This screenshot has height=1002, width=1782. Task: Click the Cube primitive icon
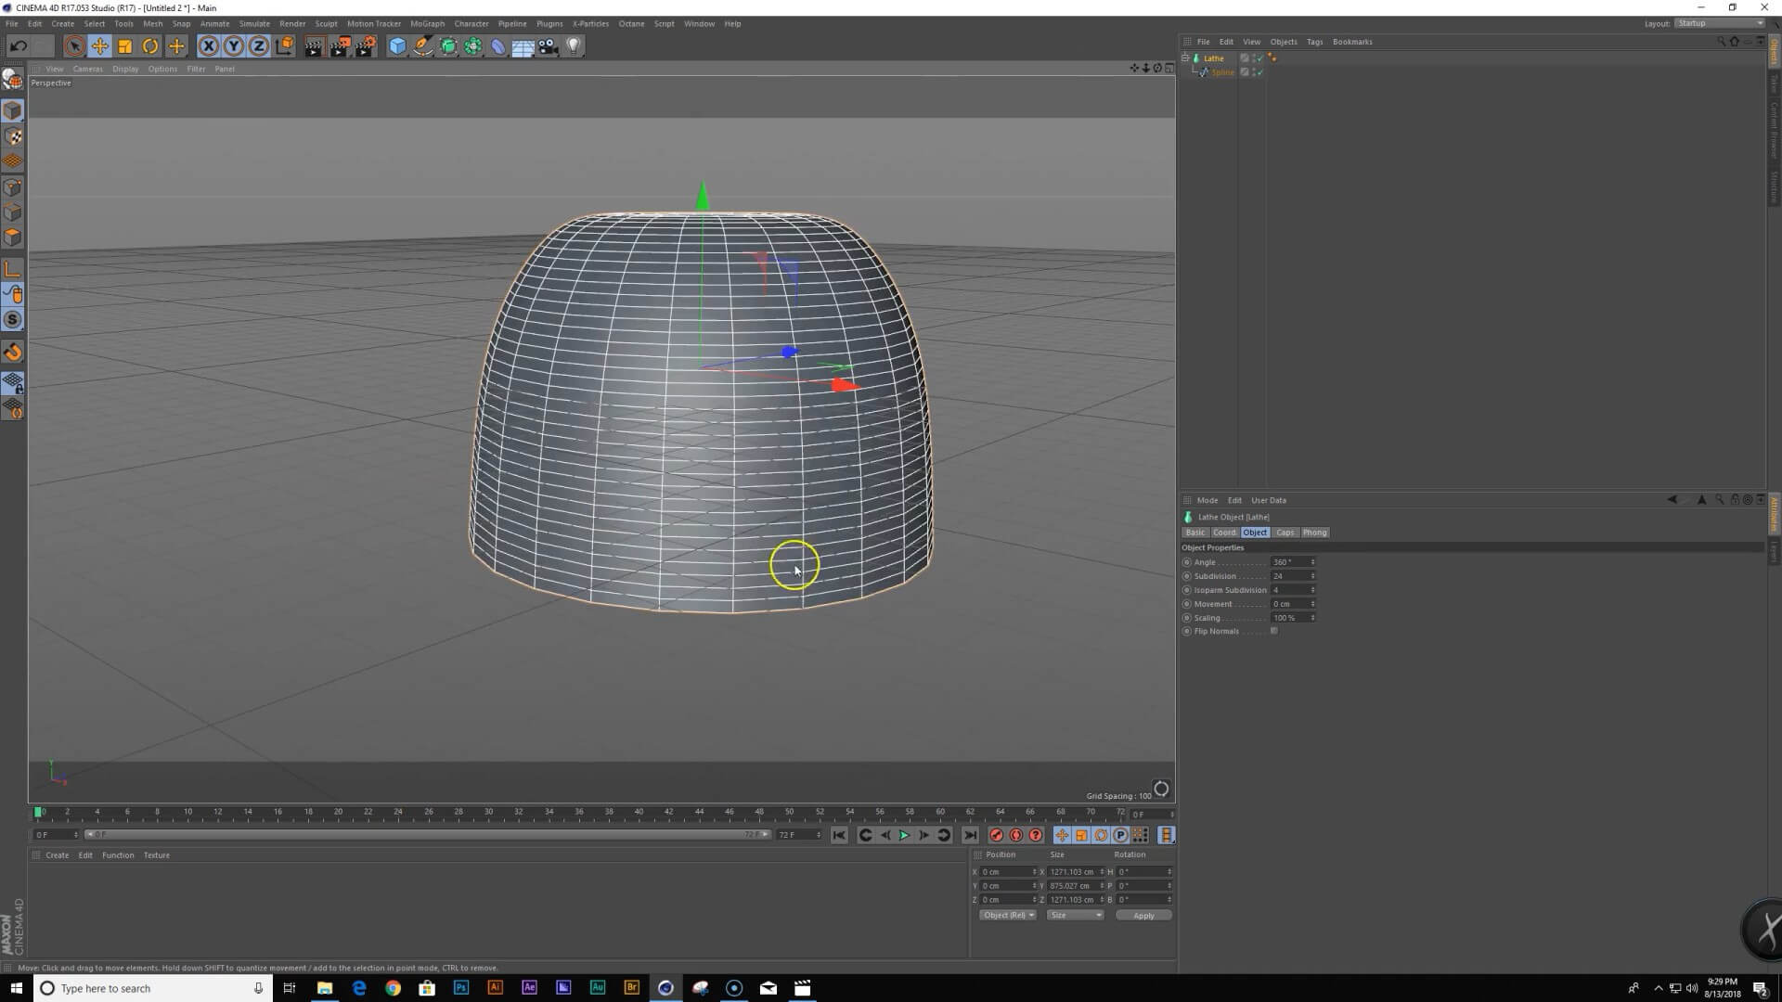(397, 46)
